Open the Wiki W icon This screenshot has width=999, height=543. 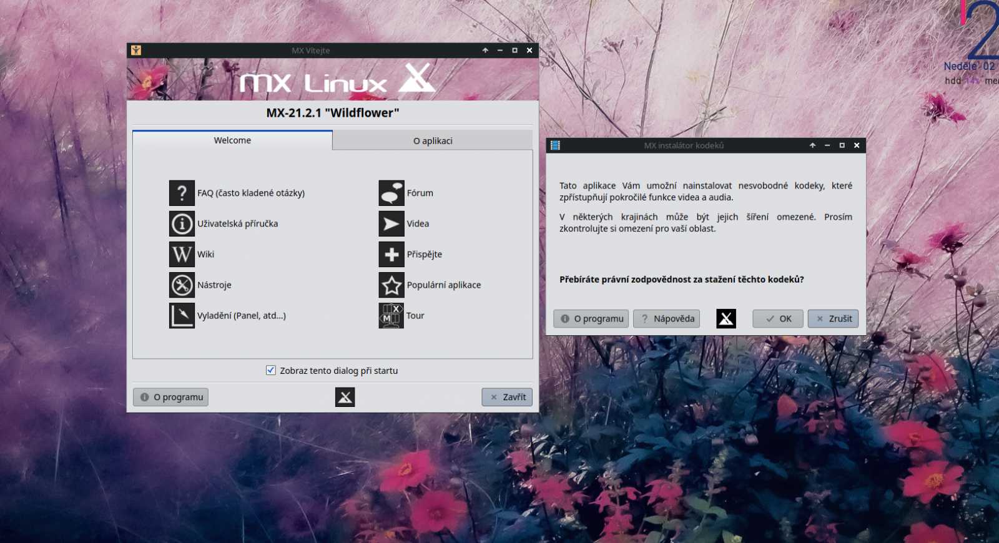pos(182,254)
